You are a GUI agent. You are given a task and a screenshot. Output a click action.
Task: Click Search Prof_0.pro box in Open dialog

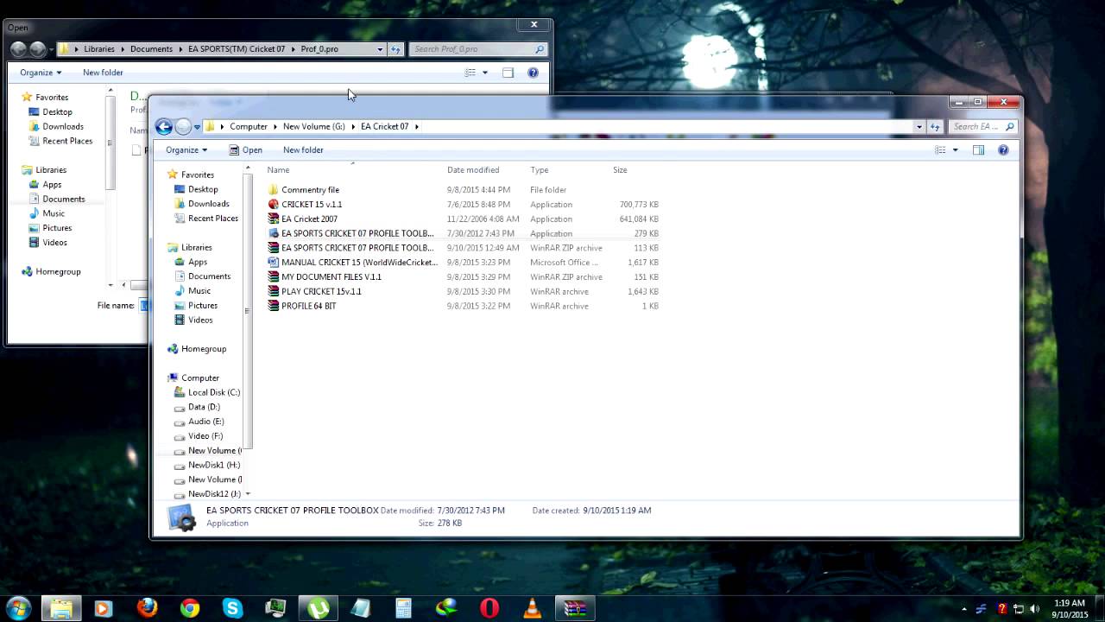click(478, 49)
